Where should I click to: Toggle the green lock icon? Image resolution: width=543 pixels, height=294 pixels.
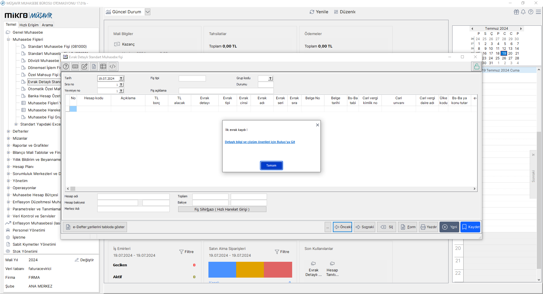pos(477,67)
